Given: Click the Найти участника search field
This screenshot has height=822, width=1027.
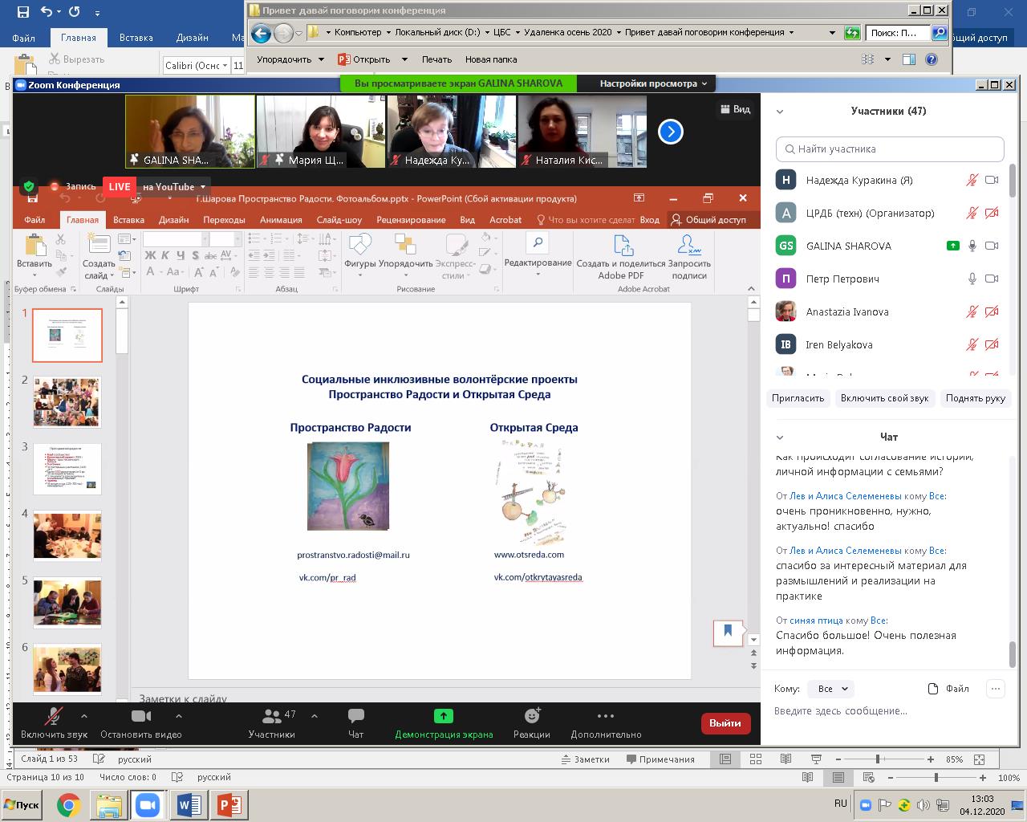Looking at the screenshot, I should point(890,149).
